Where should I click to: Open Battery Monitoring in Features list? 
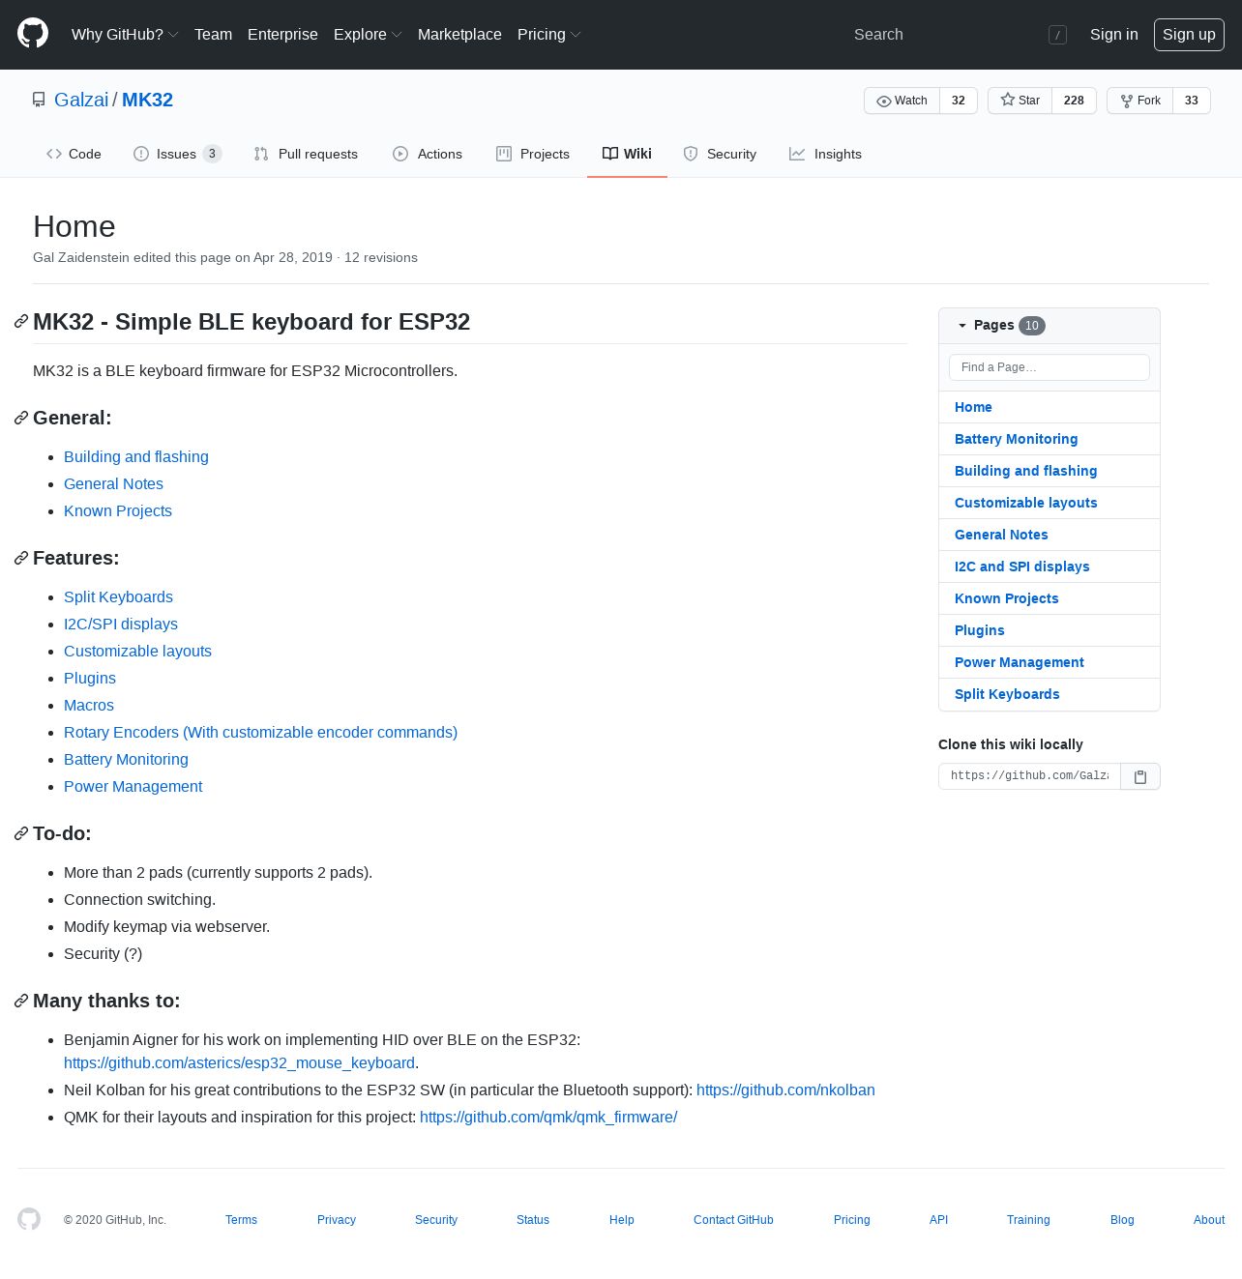[126, 759]
